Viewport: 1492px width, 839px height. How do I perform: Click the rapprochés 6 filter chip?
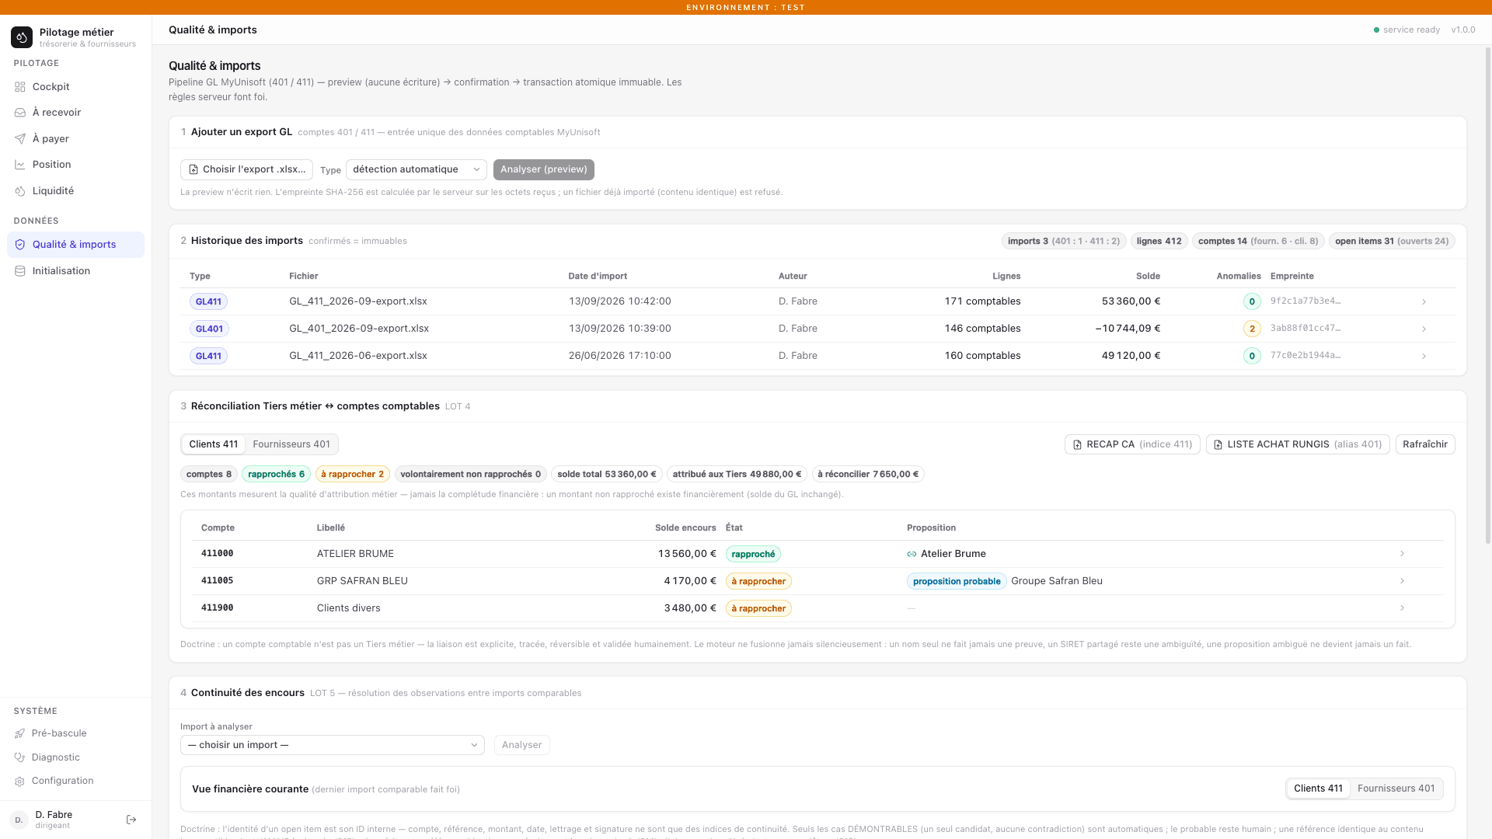coord(276,474)
